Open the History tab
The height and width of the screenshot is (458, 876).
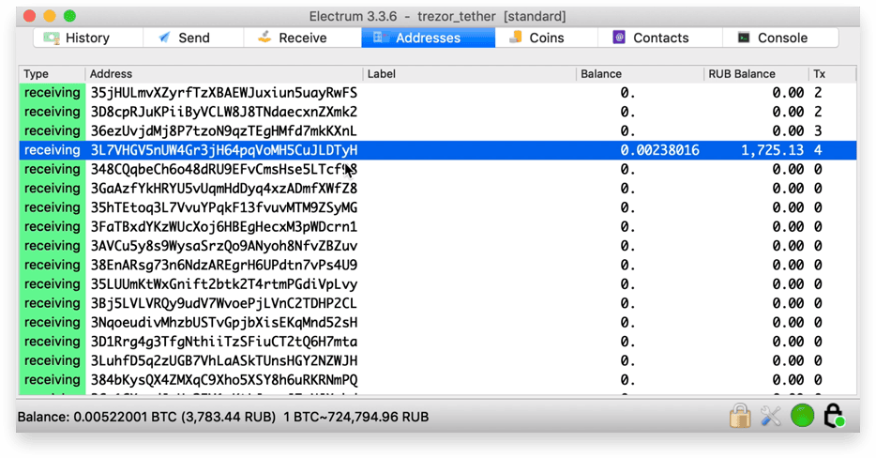click(x=88, y=38)
